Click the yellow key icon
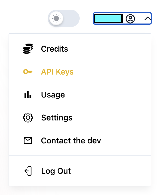The image size is (161, 195). click(28, 72)
